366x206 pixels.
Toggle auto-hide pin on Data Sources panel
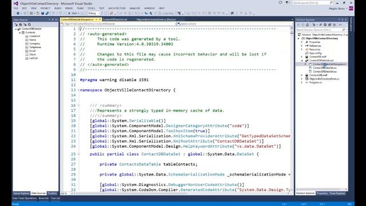tap(53, 19)
